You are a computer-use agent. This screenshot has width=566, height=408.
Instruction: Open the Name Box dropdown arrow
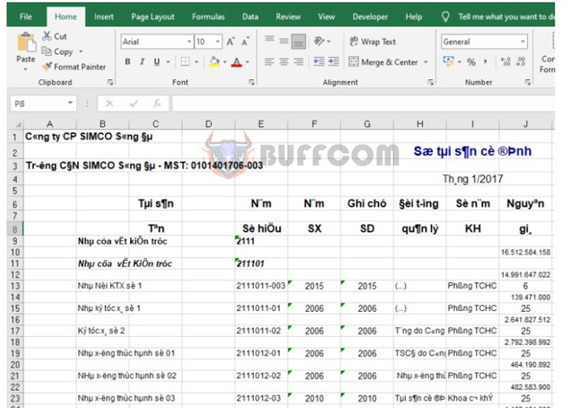[x=70, y=103]
